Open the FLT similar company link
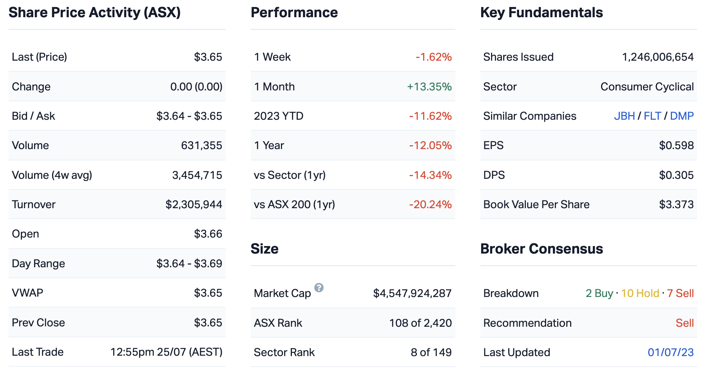This screenshot has width=710, height=378. (x=652, y=116)
